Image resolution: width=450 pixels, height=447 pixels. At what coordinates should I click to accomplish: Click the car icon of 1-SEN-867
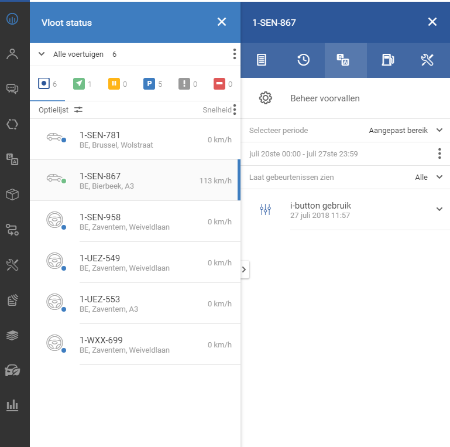click(x=55, y=178)
